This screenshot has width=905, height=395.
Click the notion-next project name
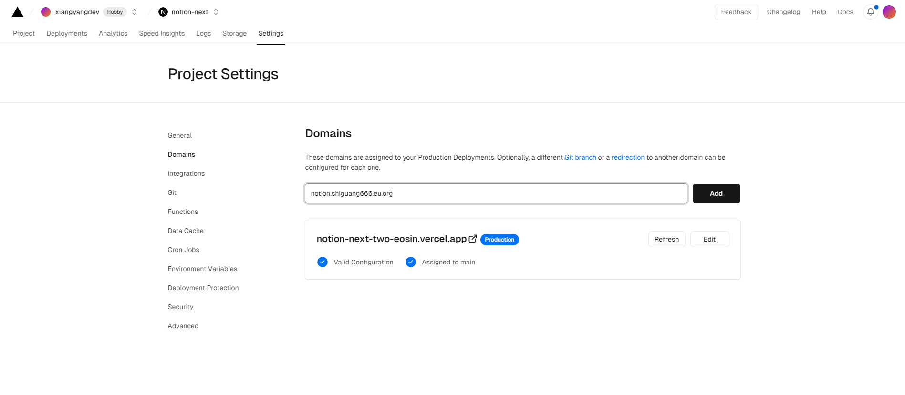[x=190, y=12]
